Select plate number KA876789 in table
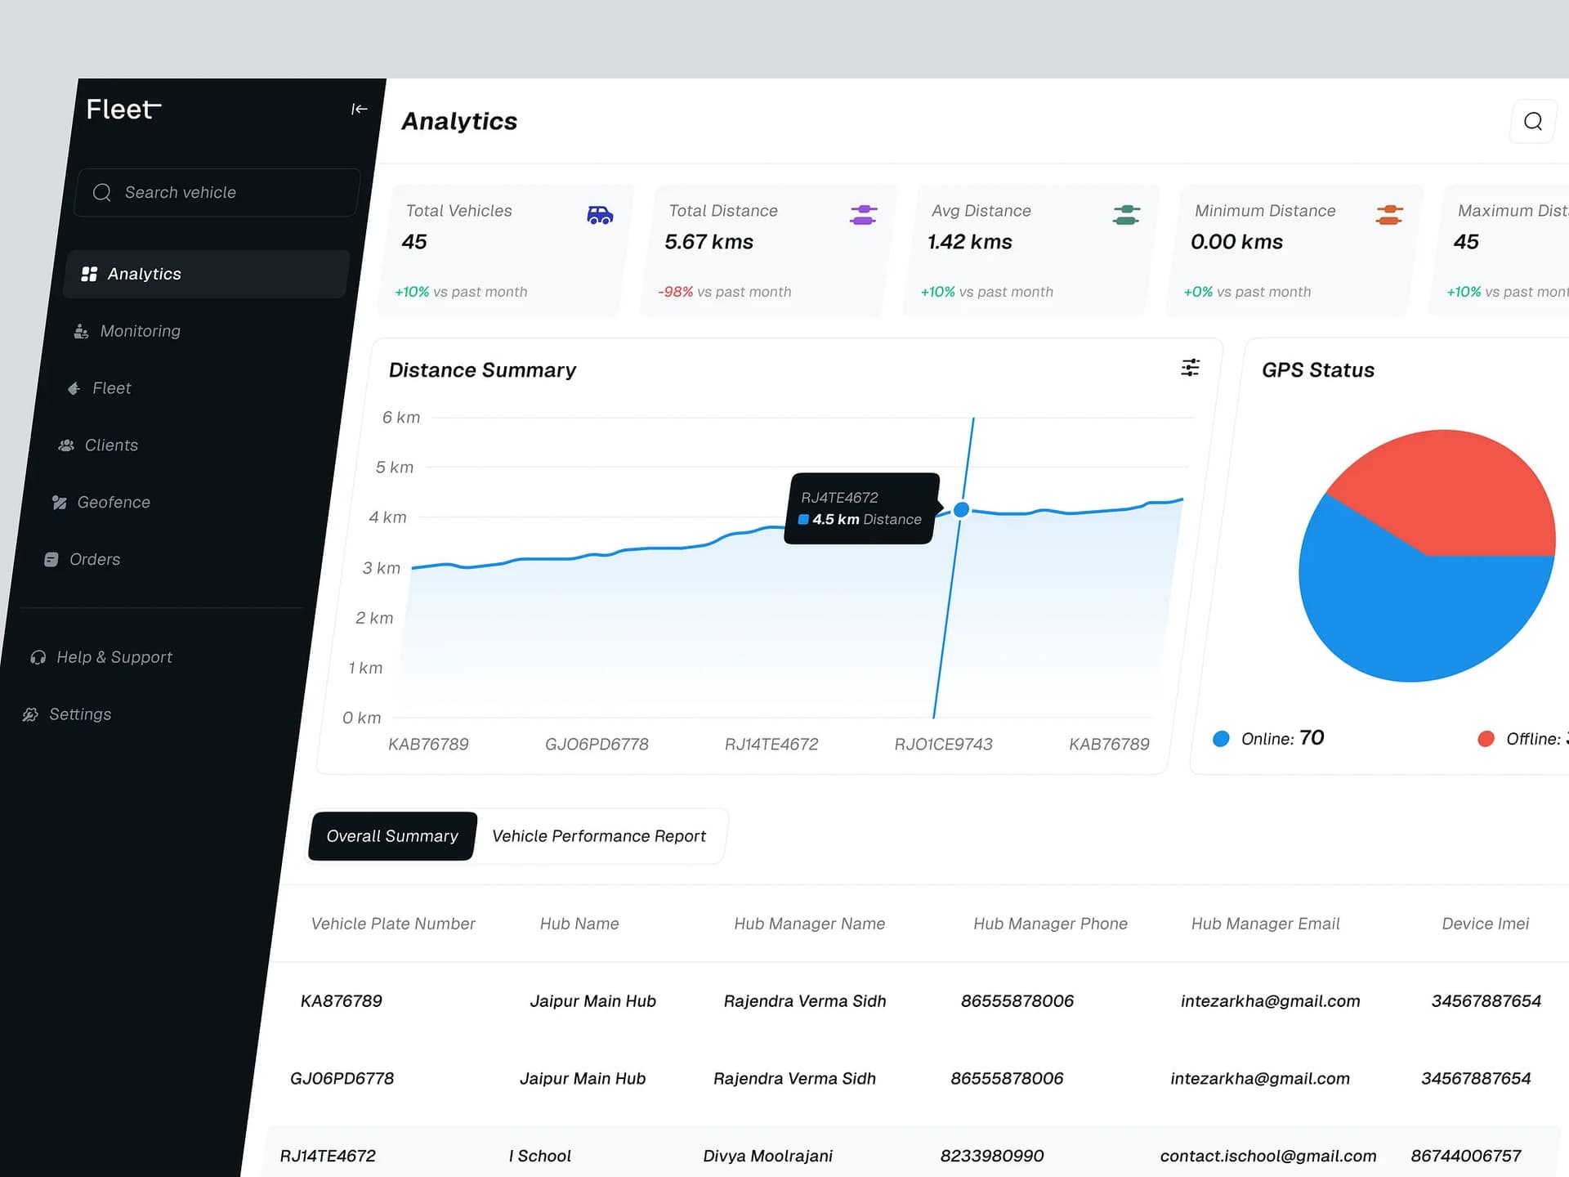The image size is (1569, 1177). pyautogui.click(x=341, y=1001)
